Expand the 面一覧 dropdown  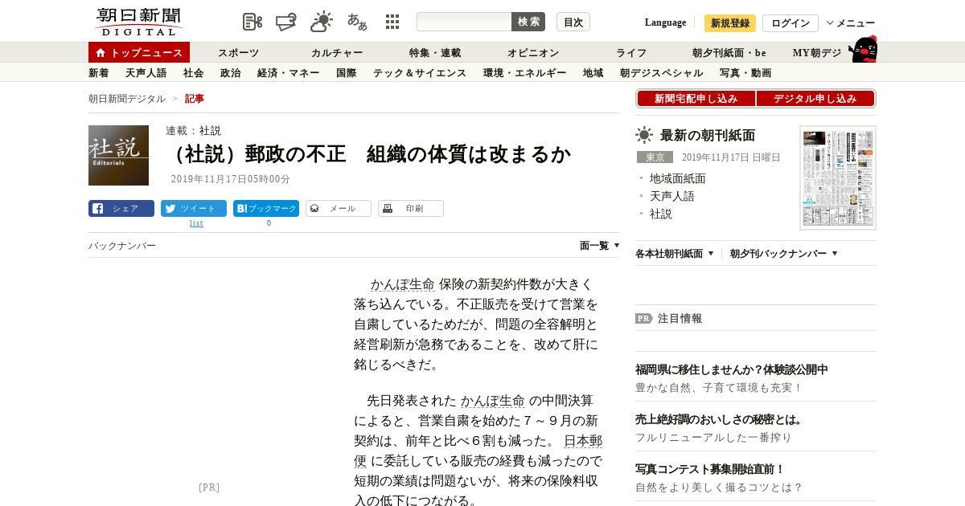[x=600, y=246]
